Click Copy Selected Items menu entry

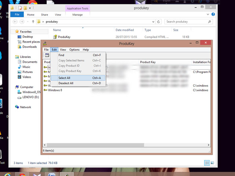pos(78,60)
